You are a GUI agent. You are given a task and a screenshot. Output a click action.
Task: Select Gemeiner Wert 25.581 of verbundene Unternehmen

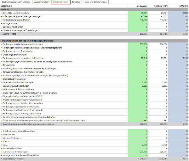[x=158, y=58]
